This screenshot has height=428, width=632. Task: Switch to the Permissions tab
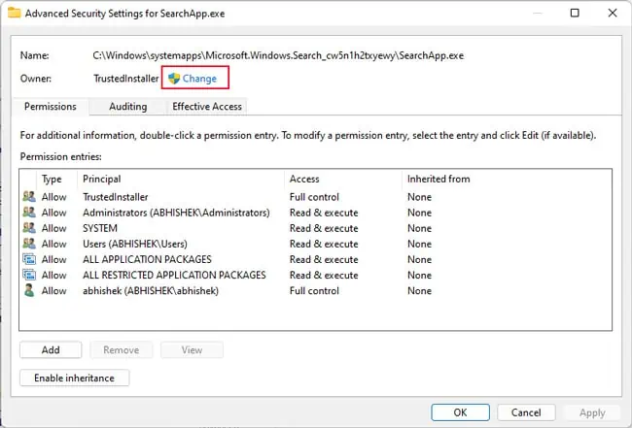click(51, 107)
